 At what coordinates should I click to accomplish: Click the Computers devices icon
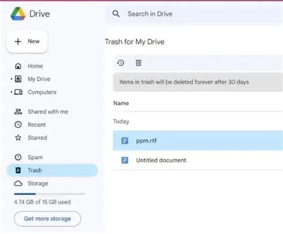(19, 92)
